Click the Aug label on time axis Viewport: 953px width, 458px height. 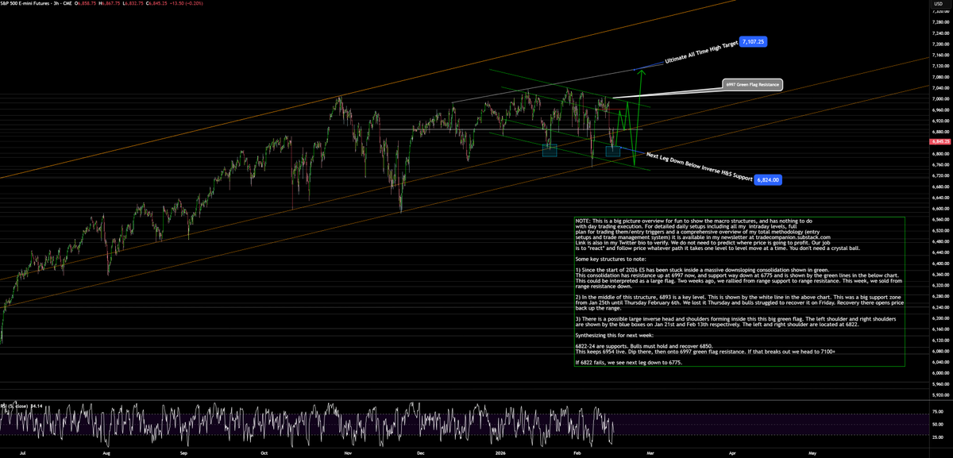point(106,452)
